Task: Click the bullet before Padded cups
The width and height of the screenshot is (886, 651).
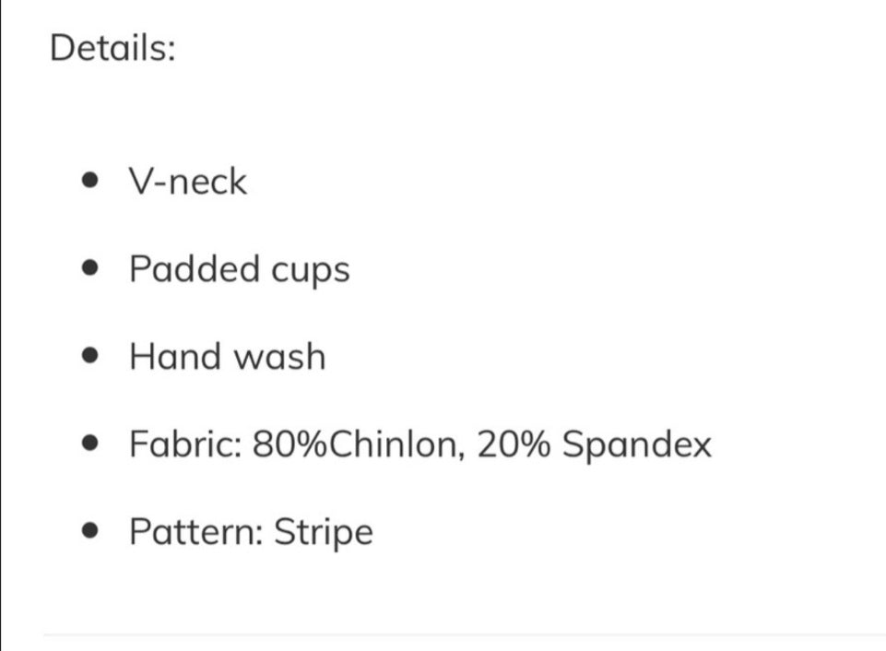Action: click(x=89, y=269)
